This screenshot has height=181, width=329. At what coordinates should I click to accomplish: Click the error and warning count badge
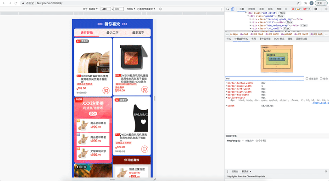(296, 9)
